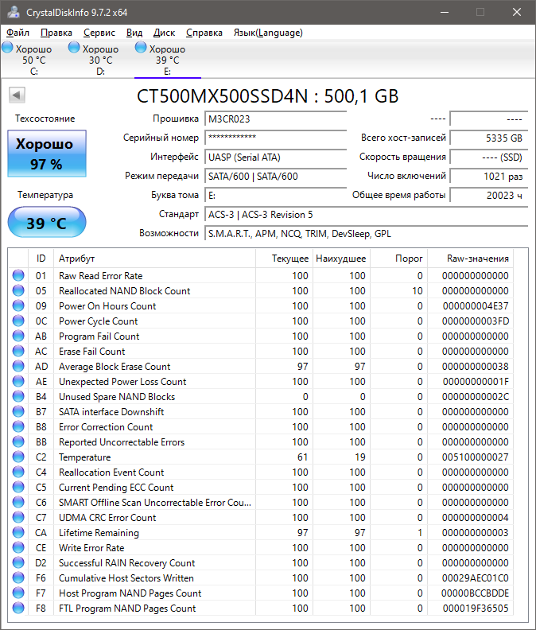Click the disk title CT500MX500SSD4N : 500,1 GB
The width and height of the screenshot is (536, 630).
(x=267, y=96)
